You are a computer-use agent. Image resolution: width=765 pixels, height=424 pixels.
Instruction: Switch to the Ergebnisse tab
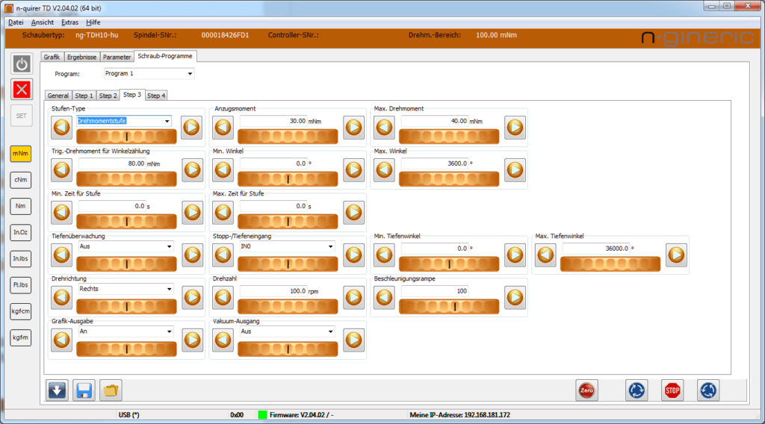point(81,57)
